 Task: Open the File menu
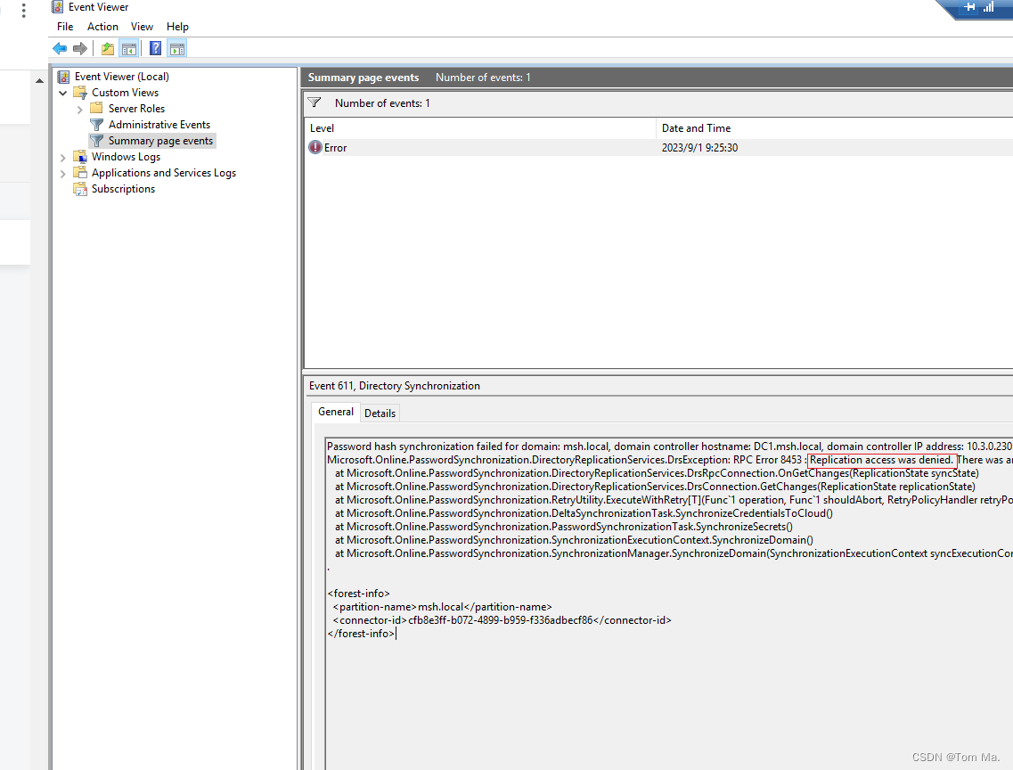(65, 27)
